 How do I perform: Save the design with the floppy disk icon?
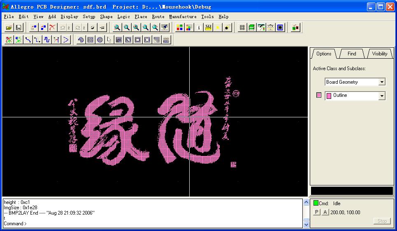coord(19,27)
